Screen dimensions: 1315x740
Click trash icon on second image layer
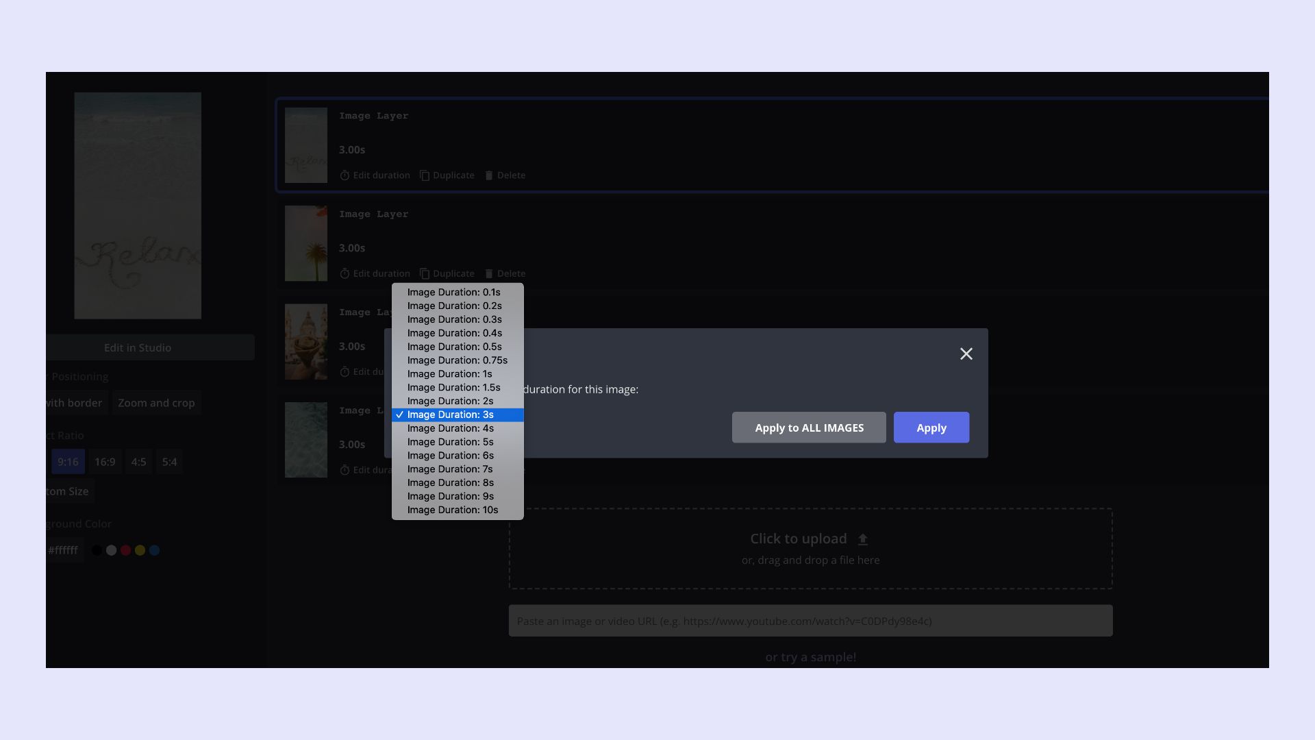489,273
